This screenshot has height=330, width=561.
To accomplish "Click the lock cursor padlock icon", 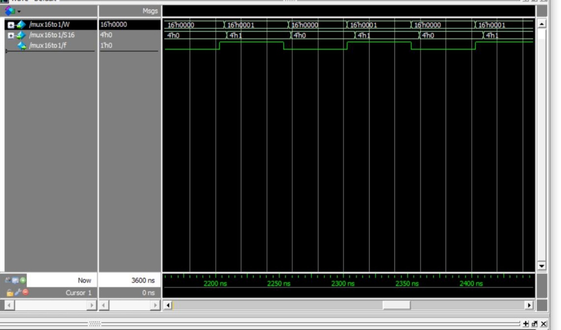I will click(9, 292).
